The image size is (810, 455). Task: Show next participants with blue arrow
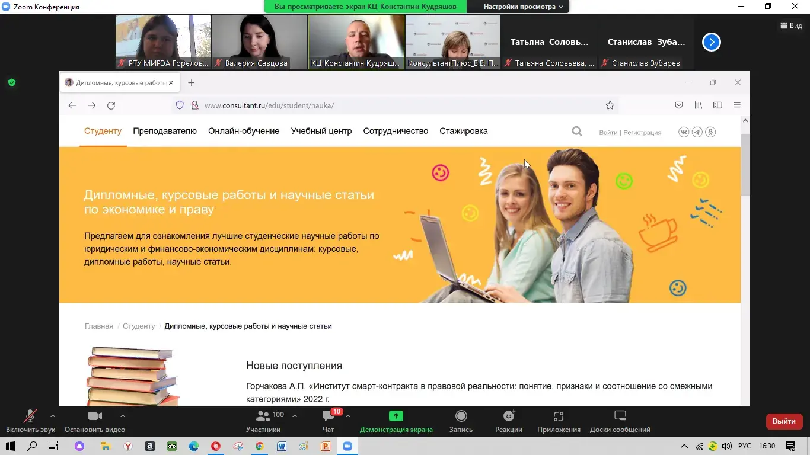point(712,42)
